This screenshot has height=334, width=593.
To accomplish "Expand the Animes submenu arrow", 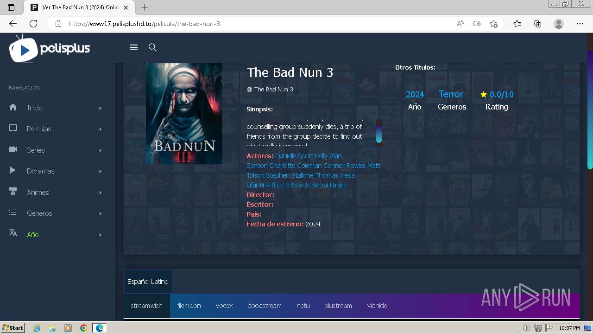I will (x=101, y=193).
